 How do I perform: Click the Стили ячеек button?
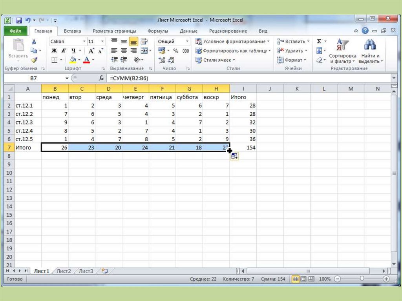click(x=216, y=60)
